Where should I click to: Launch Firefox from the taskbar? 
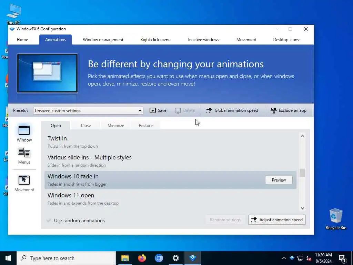[142, 258]
